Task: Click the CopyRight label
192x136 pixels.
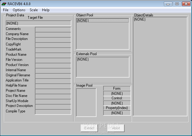Action: (13, 44)
